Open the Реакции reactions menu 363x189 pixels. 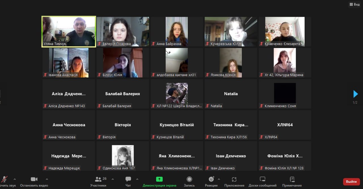click(x=211, y=182)
